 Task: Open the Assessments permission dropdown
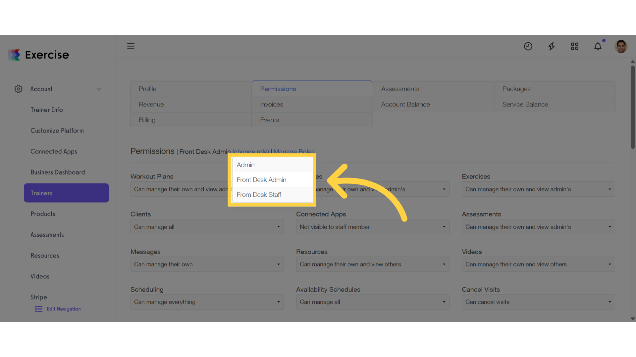point(538,227)
